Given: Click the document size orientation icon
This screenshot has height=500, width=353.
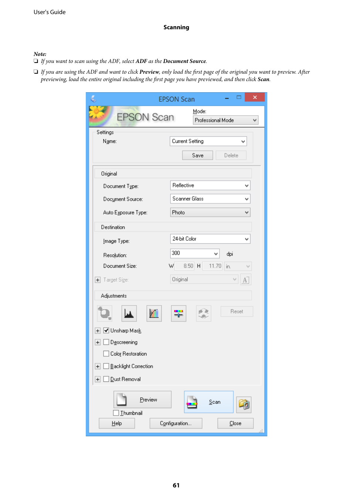Looking at the screenshot, I should tap(245, 280).
